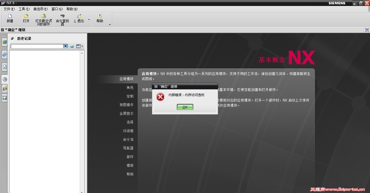
Task: Click the green return arrow in history panel
Action: pyautogui.click(x=72, y=47)
